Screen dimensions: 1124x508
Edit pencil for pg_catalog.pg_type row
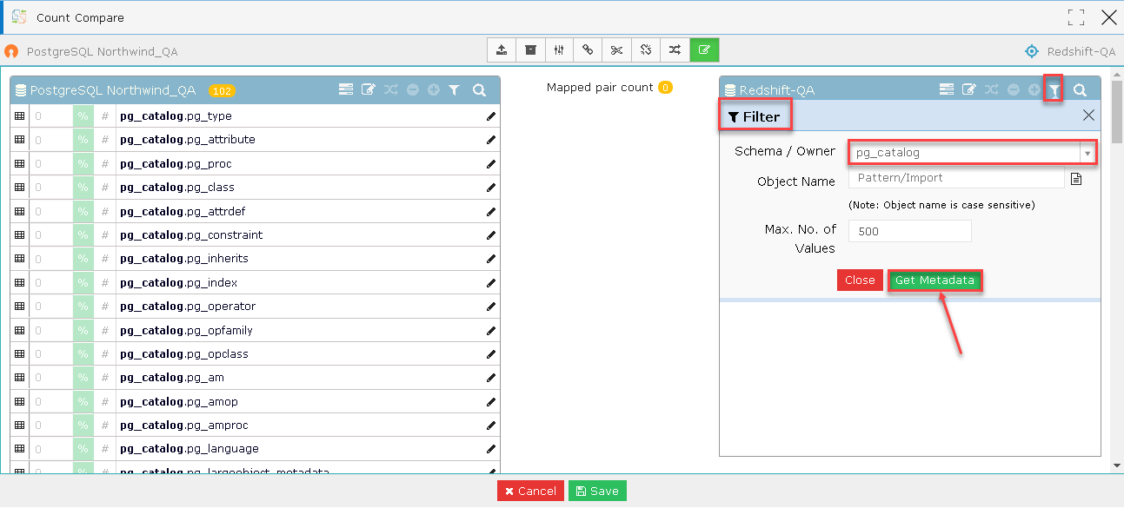(x=491, y=115)
